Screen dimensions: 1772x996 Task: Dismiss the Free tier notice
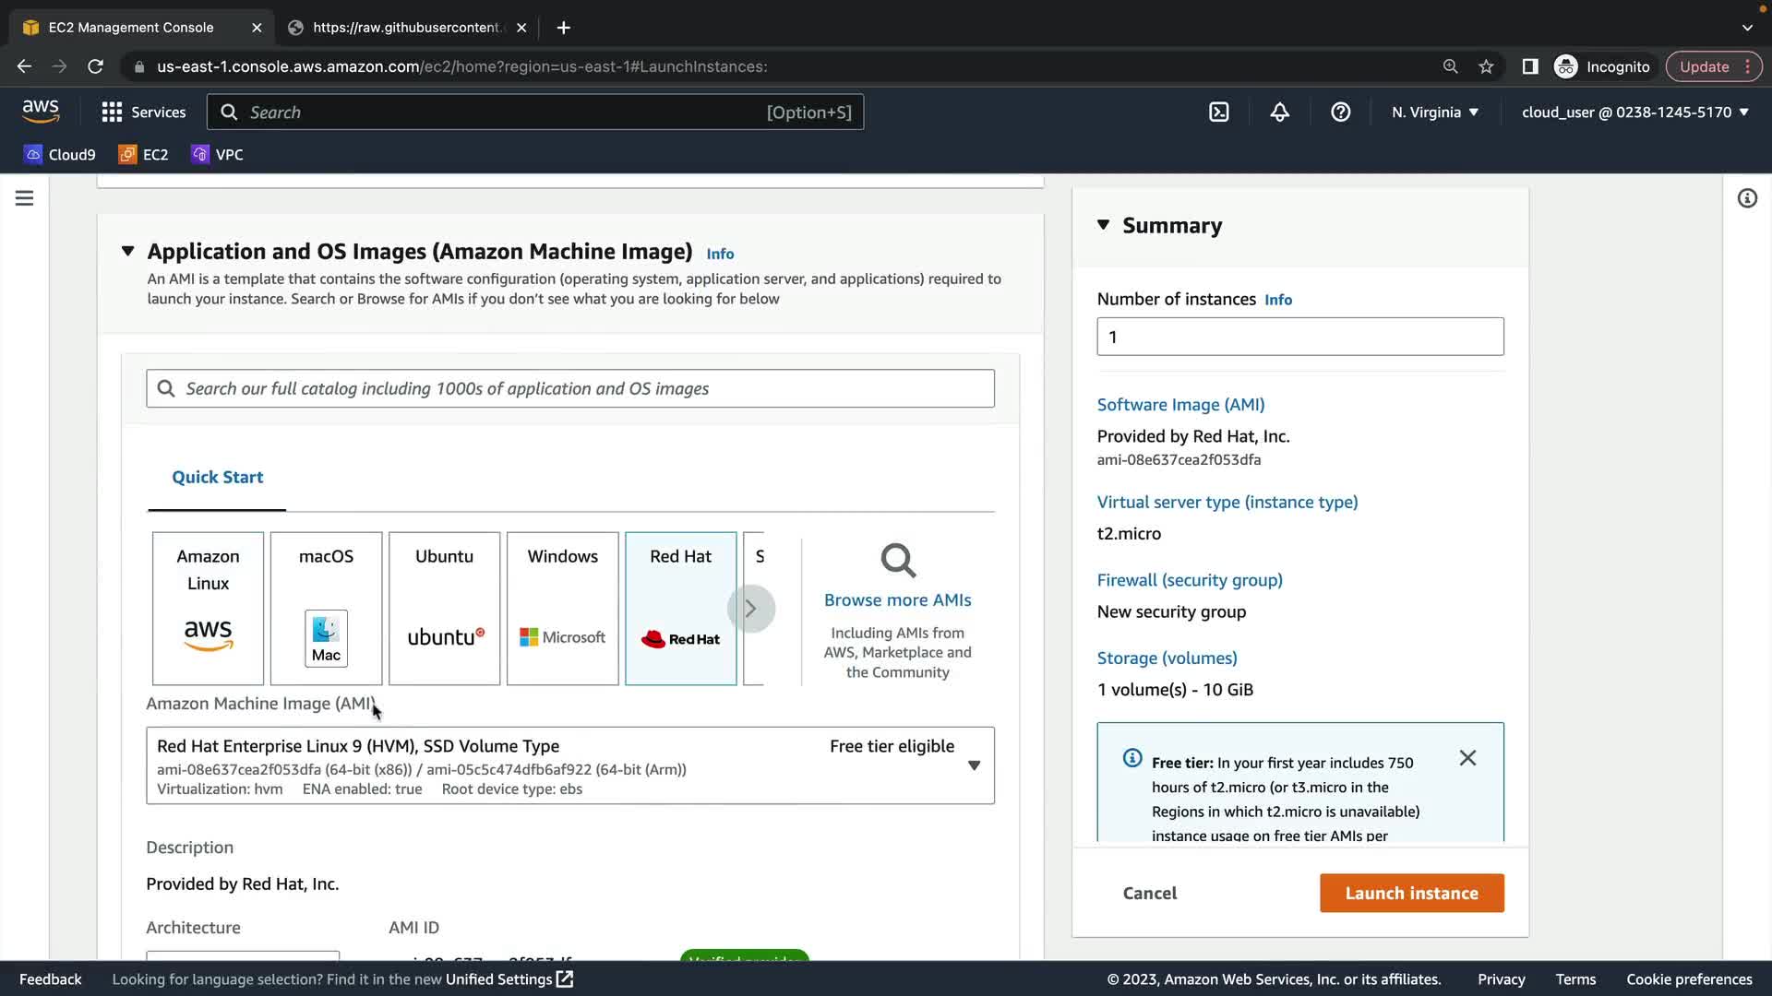(x=1467, y=758)
